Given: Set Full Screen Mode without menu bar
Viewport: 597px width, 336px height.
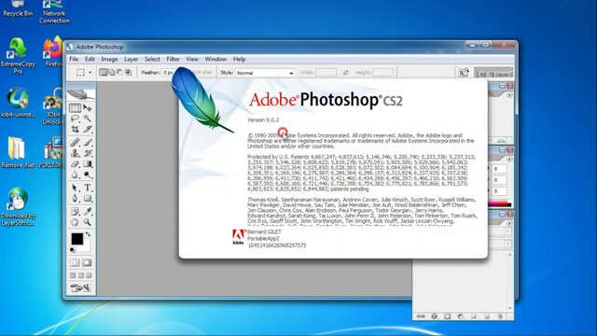Looking at the screenshot, I should click(89, 275).
